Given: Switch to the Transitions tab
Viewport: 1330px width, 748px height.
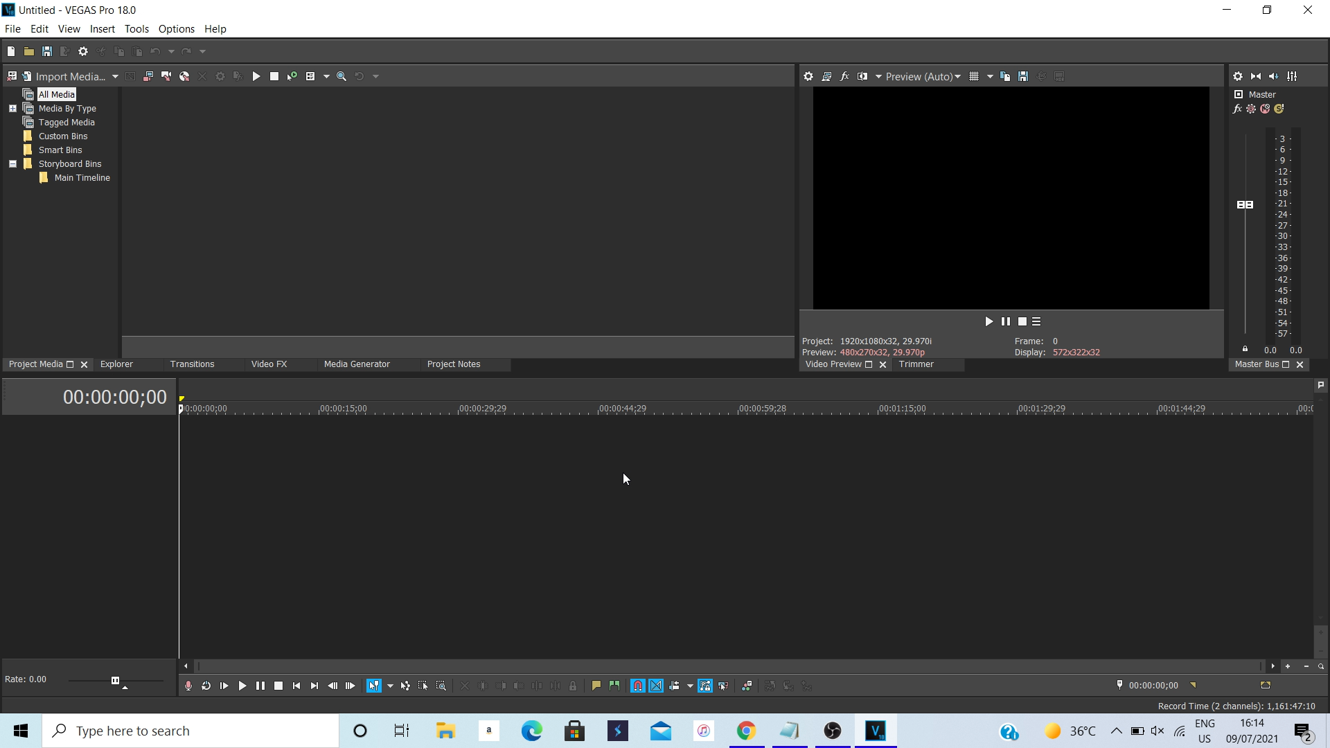Looking at the screenshot, I should point(193,364).
